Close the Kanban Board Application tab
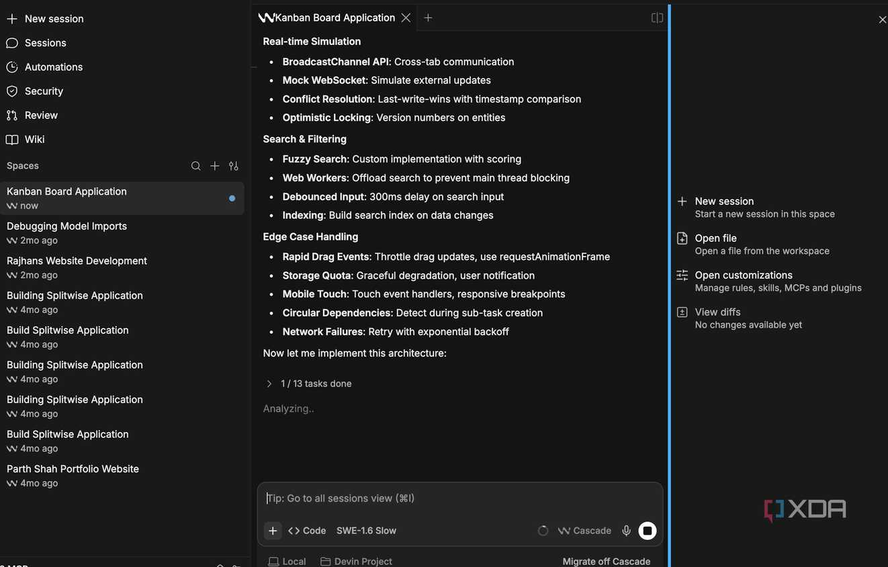Viewport: 888px width, 567px height. [x=406, y=18]
